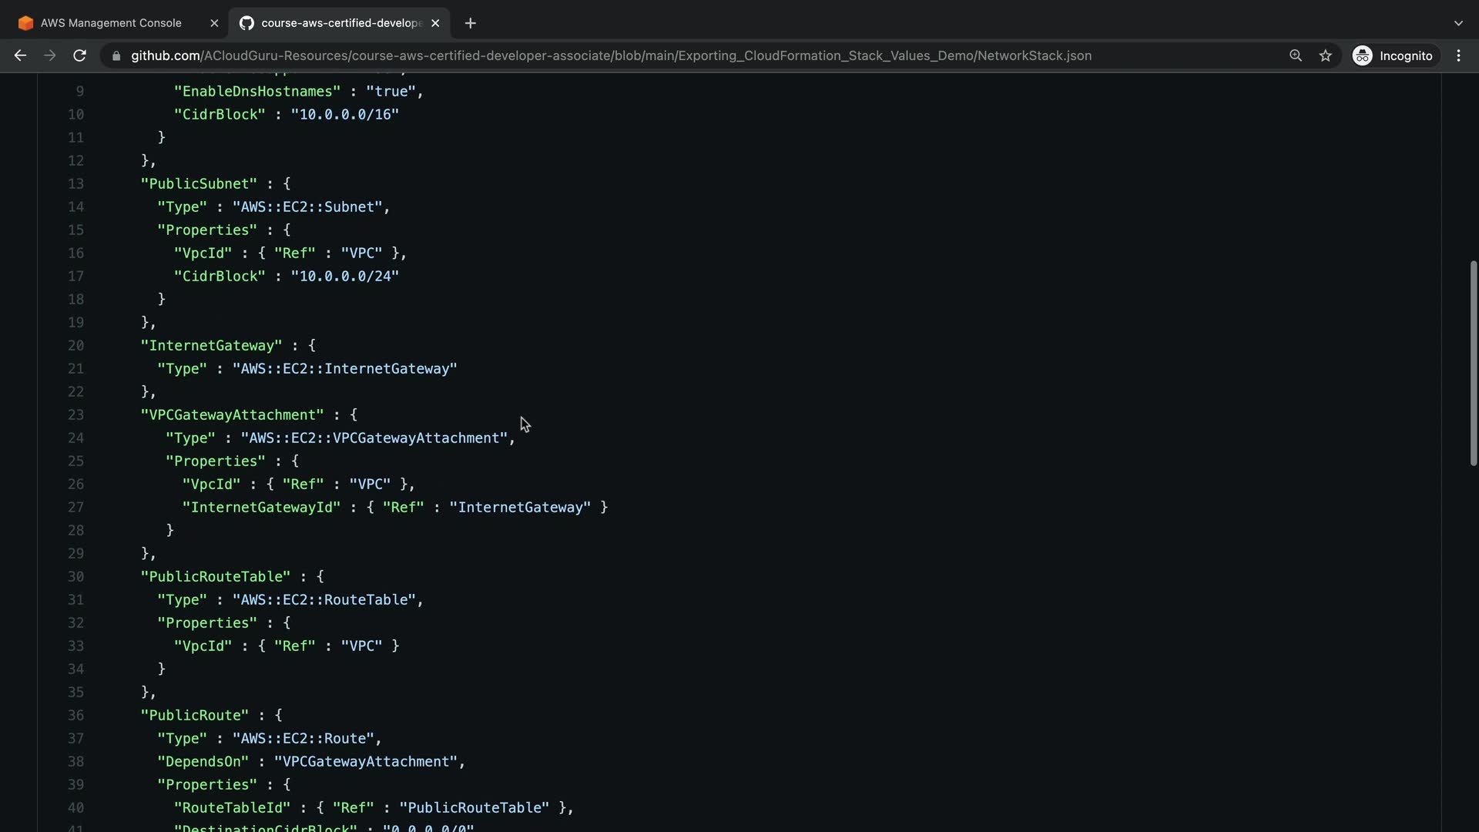Viewport: 1479px width, 832px height.
Task: Select line number 23 in the gutter
Action: (75, 415)
